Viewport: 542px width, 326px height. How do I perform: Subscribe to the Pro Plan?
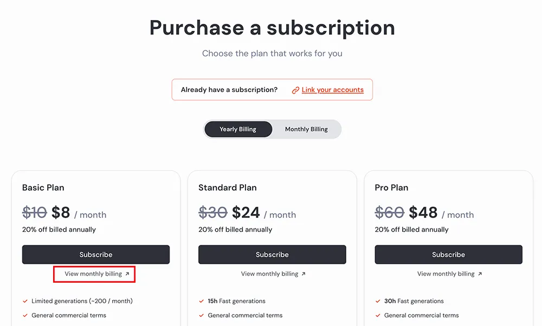[448, 255]
